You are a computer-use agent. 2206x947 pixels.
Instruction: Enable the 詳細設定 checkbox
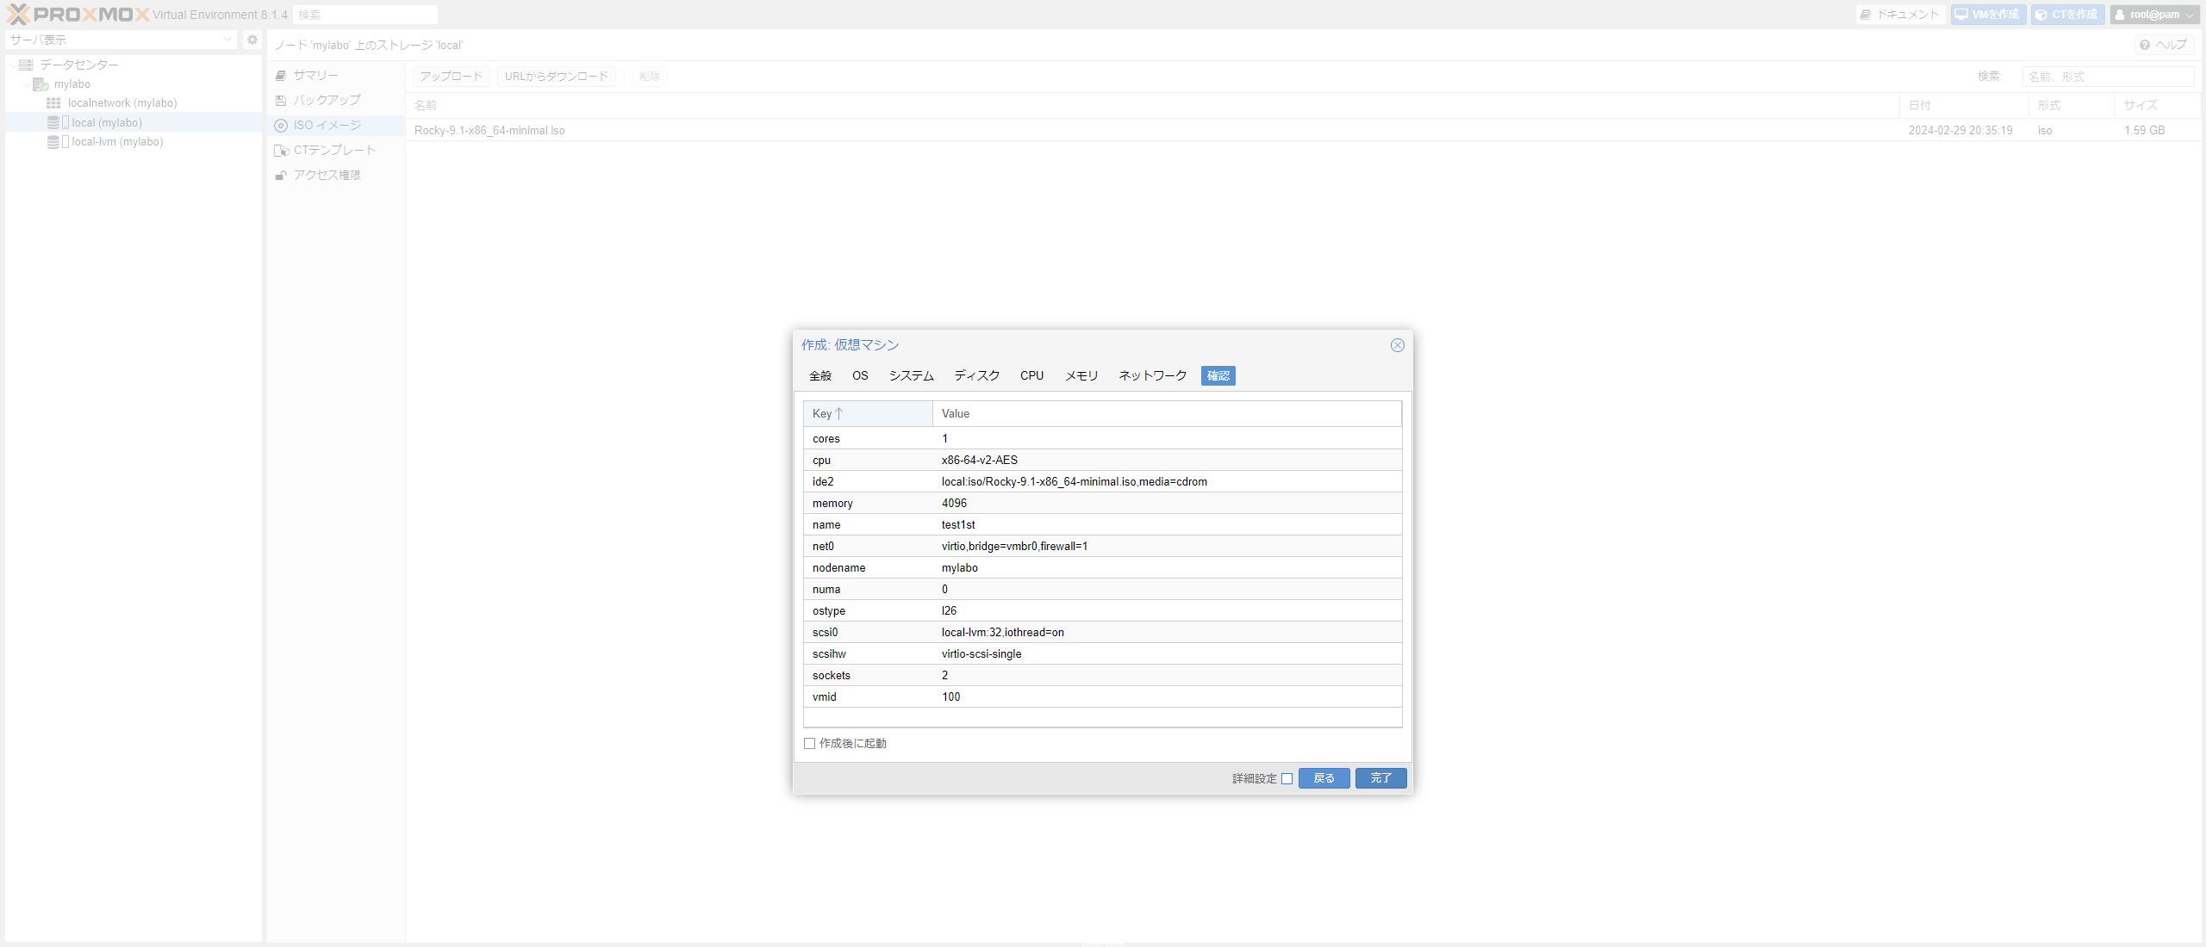pyautogui.click(x=1287, y=777)
